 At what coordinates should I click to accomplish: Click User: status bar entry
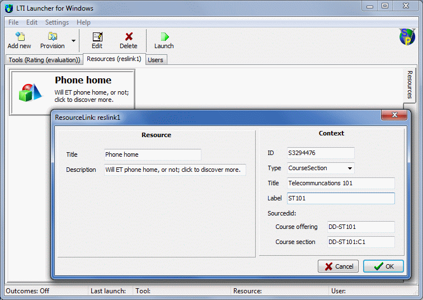339,291
